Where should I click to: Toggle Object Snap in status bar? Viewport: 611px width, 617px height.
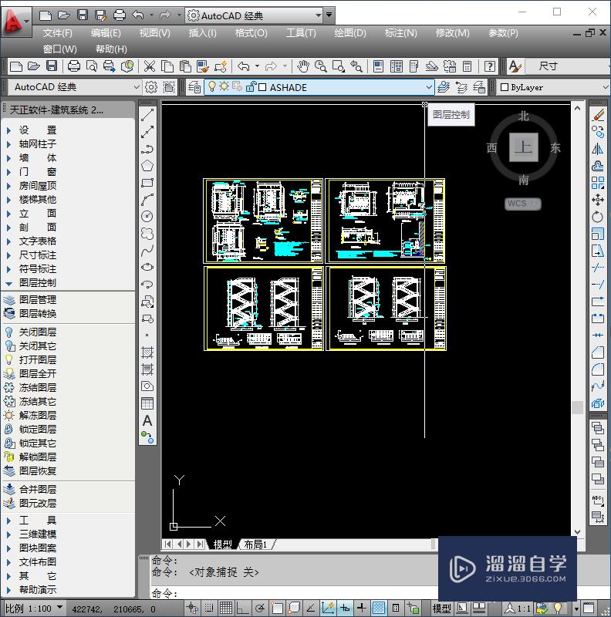click(277, 608)
